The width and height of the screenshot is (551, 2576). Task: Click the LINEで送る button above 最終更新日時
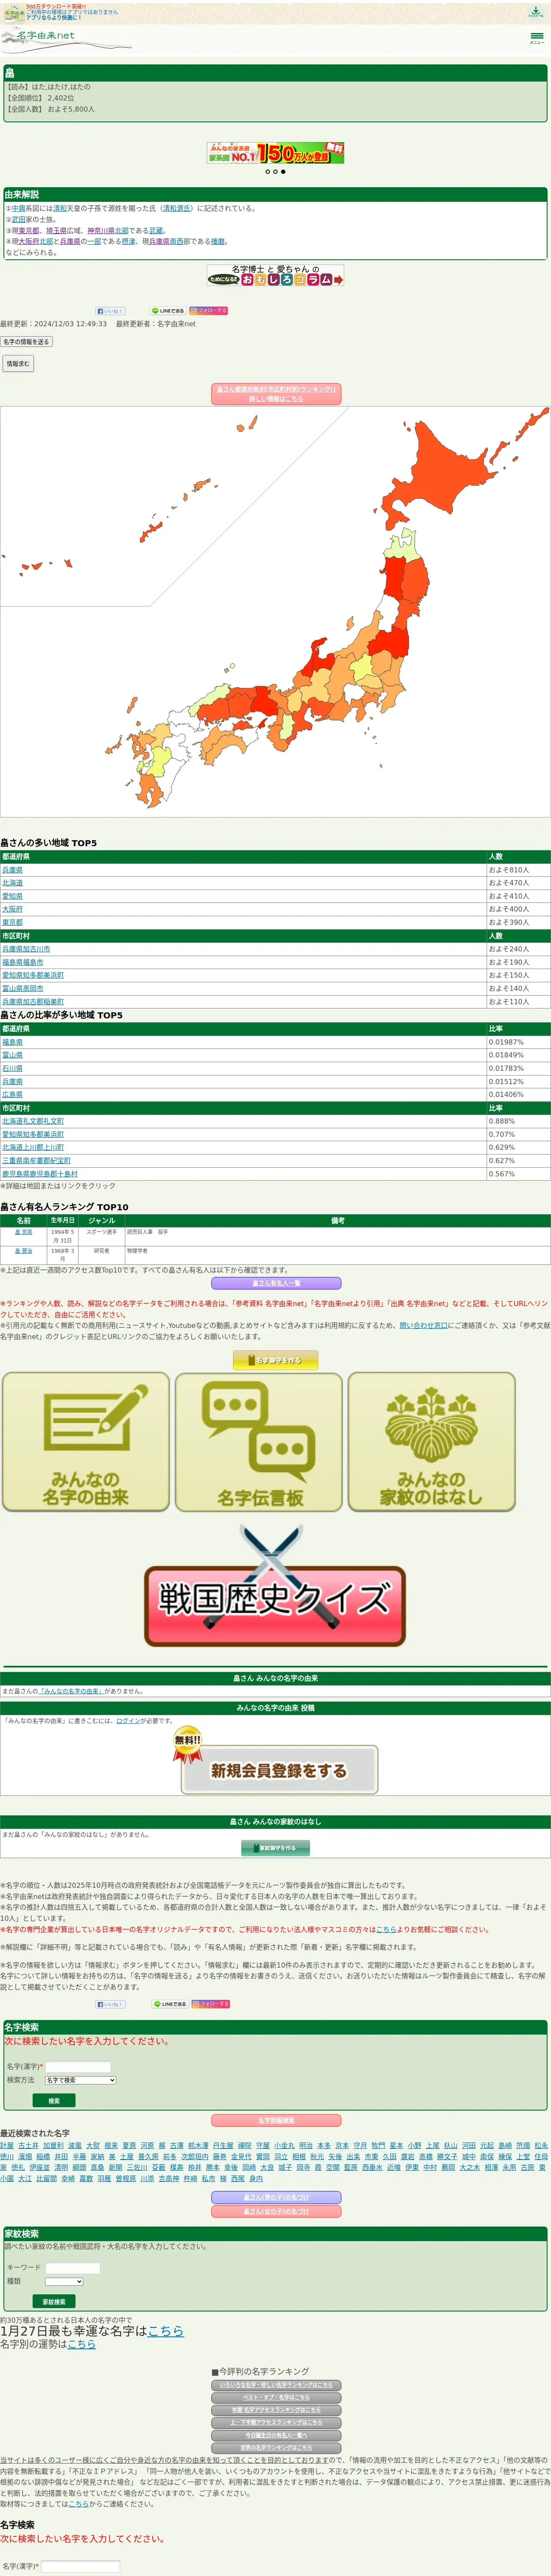click(167, 311)
